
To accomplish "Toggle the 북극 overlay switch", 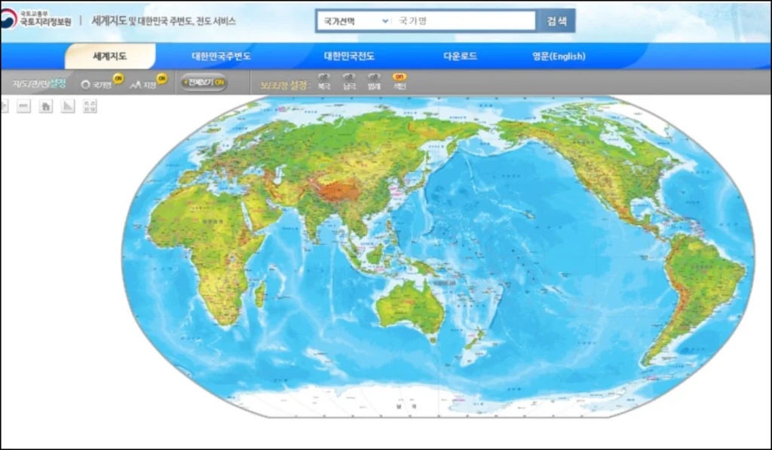I will click(x=323, y=77).
